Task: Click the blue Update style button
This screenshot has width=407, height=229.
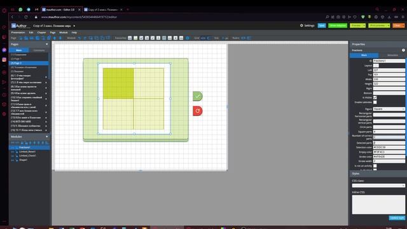Action: point(397,218)
